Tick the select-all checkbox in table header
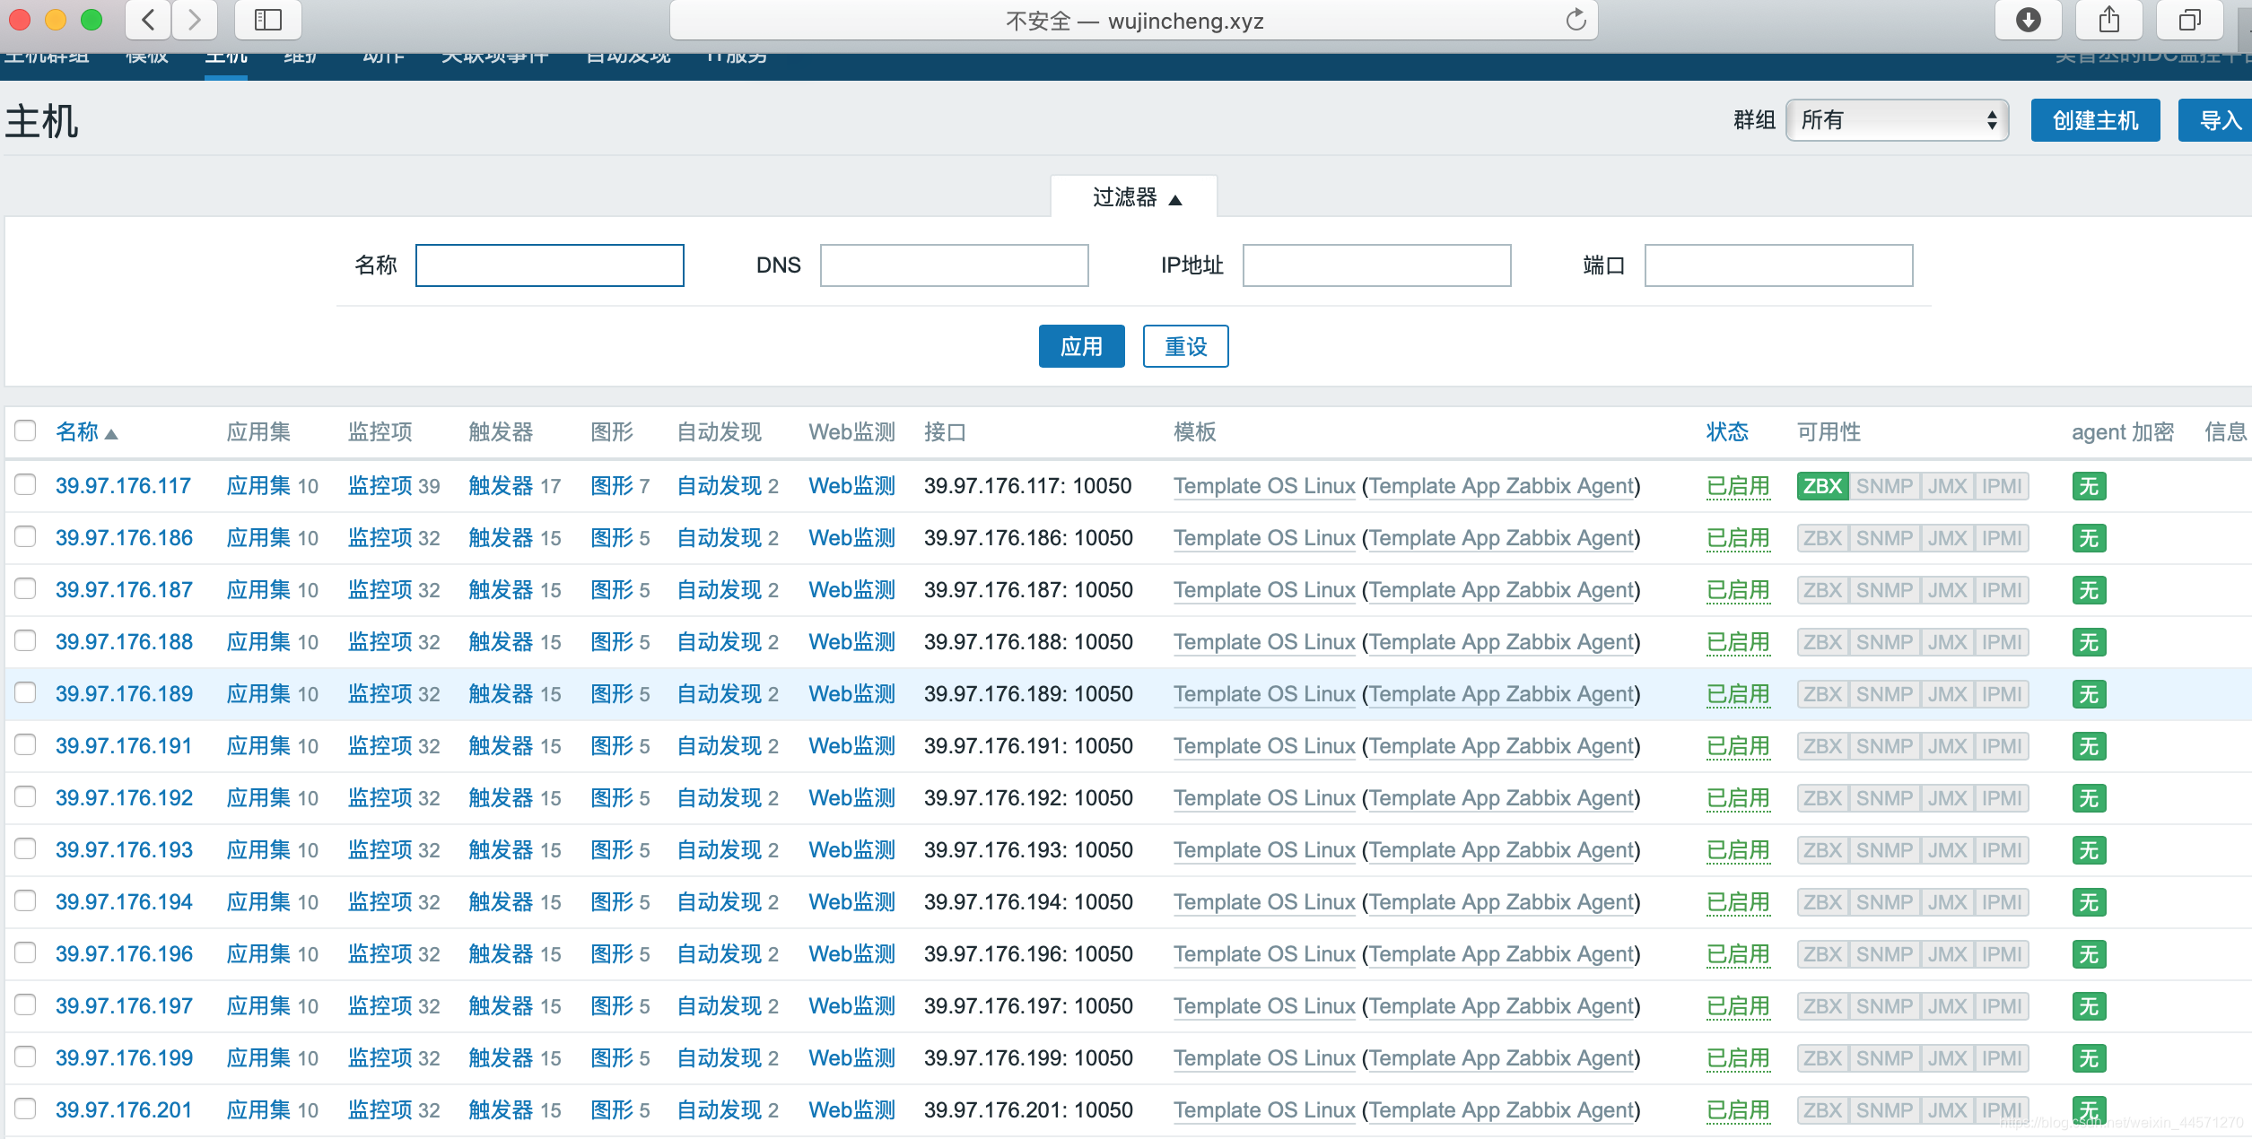Viewport: 2252px width, 1139px height. 25,431
